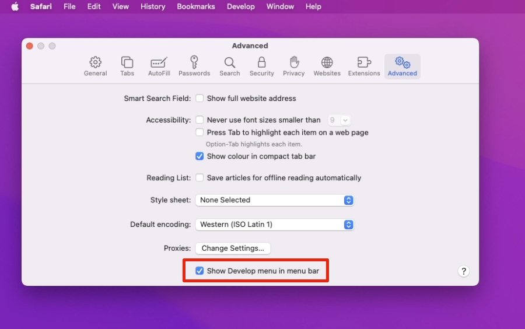Open the minimum font size dropdown
Viewport: 525px width, 329px height.
pyautogui.click(x=339, y=120)
